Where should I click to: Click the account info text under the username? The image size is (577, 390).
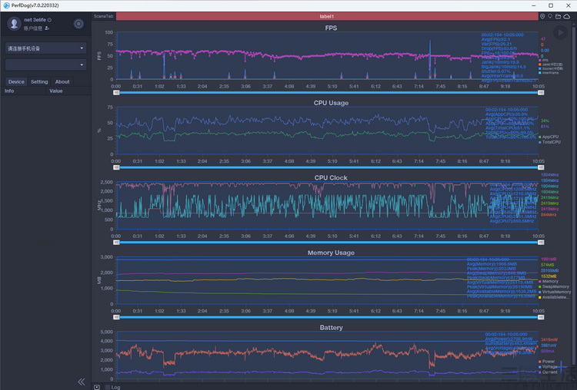click(33, 28)
